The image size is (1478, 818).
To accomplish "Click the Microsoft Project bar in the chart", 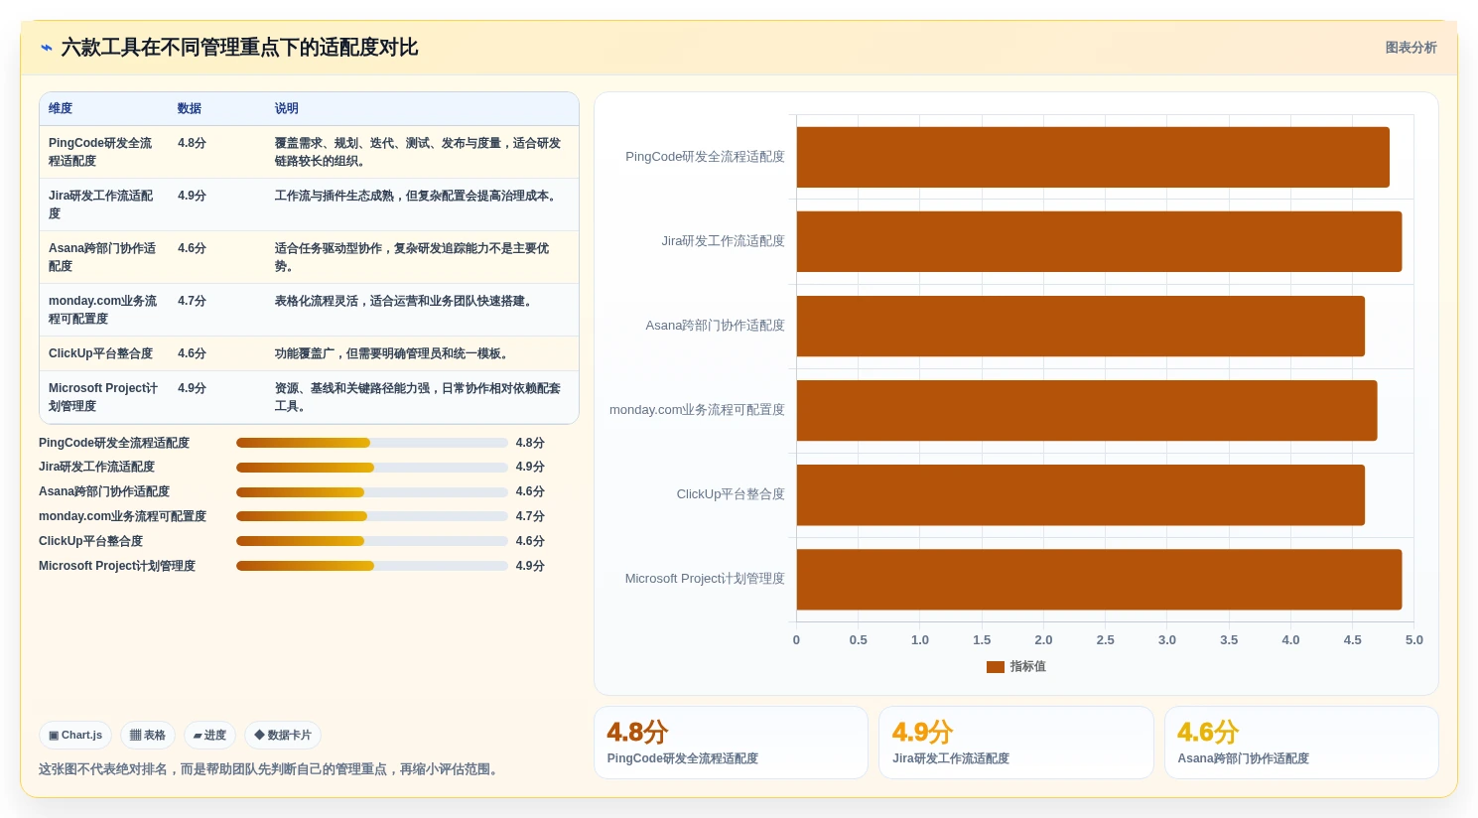I will tap(1099, 580).
